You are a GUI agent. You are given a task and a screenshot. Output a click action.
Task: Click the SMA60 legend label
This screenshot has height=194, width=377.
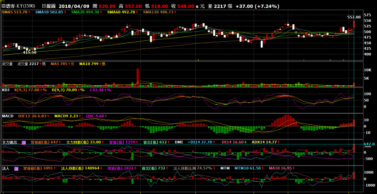(122, 12)
